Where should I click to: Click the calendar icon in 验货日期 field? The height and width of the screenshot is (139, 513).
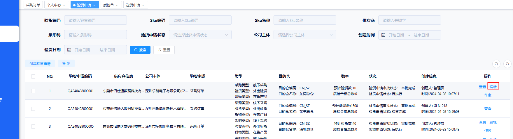click(x=69, y=50)
